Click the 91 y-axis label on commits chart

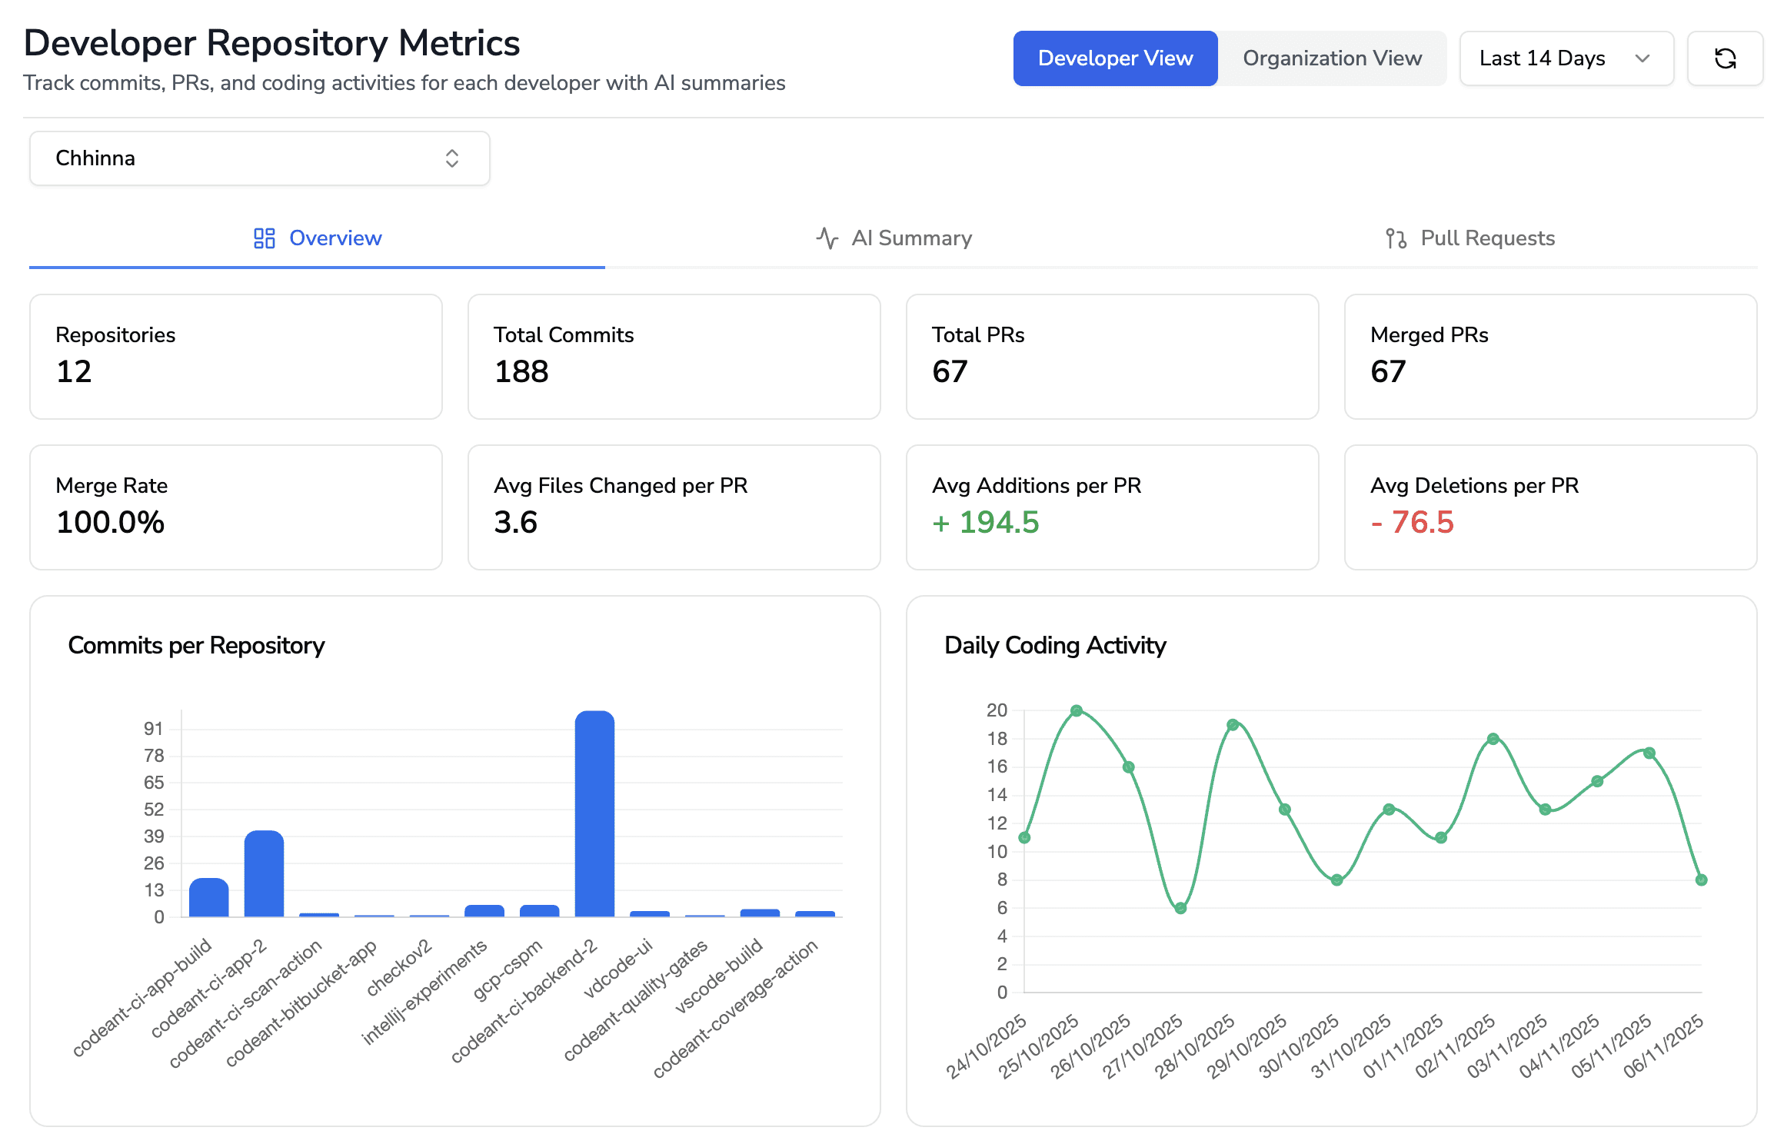coord(153,729)
